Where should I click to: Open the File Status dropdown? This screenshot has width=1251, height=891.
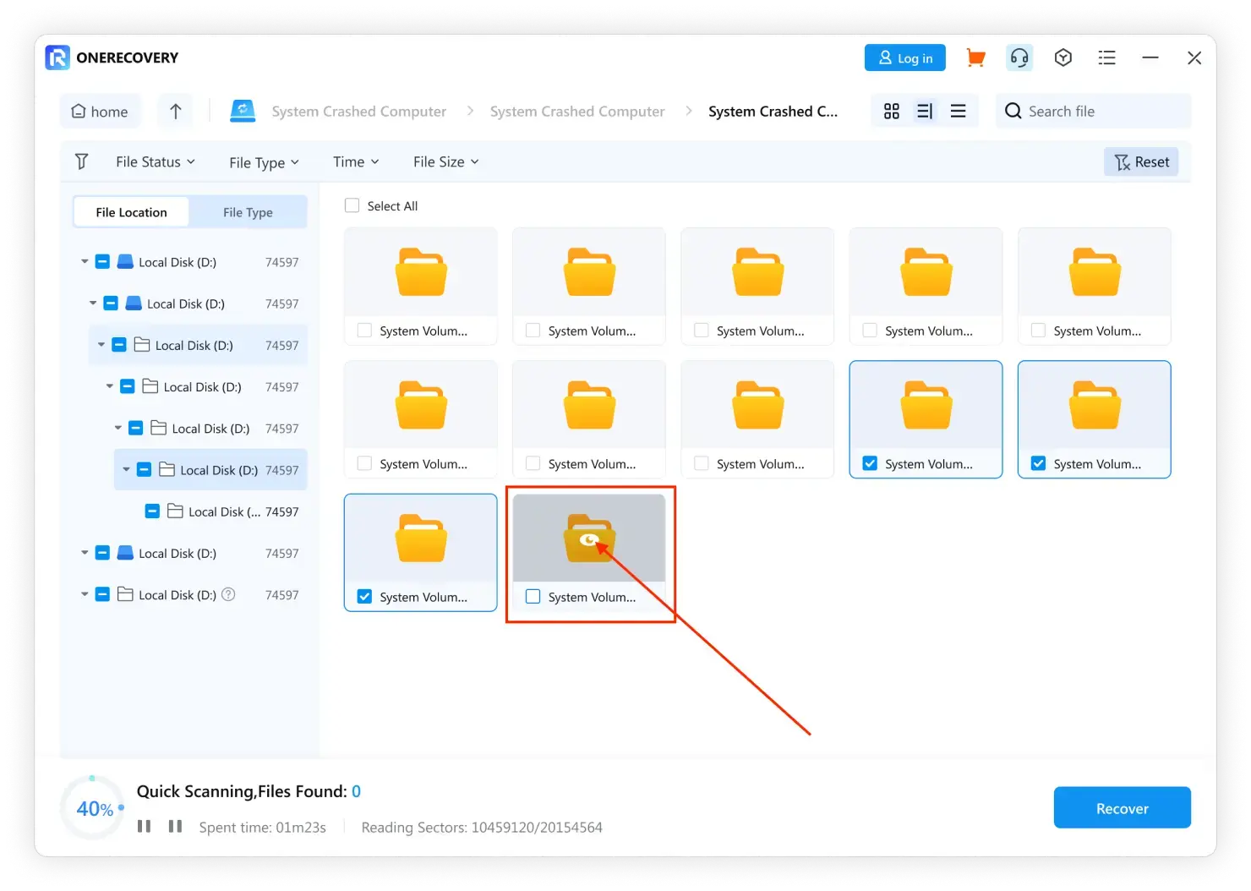[x=156, y=161]
